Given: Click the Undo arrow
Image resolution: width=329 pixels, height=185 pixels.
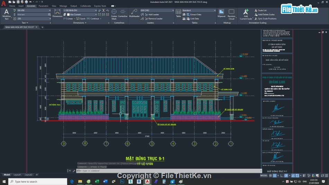Looking at the screenshot, I should tap(30, 2).
